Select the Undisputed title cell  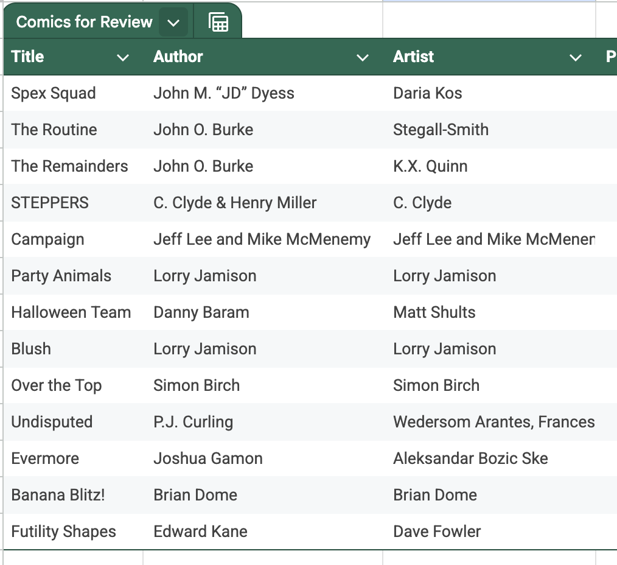tap(74, 422)
